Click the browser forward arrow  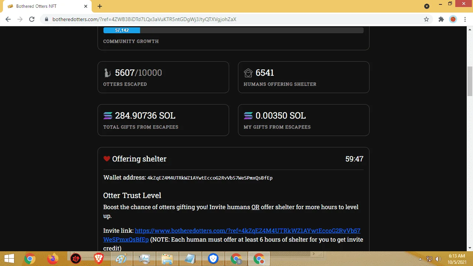[20, 19]
